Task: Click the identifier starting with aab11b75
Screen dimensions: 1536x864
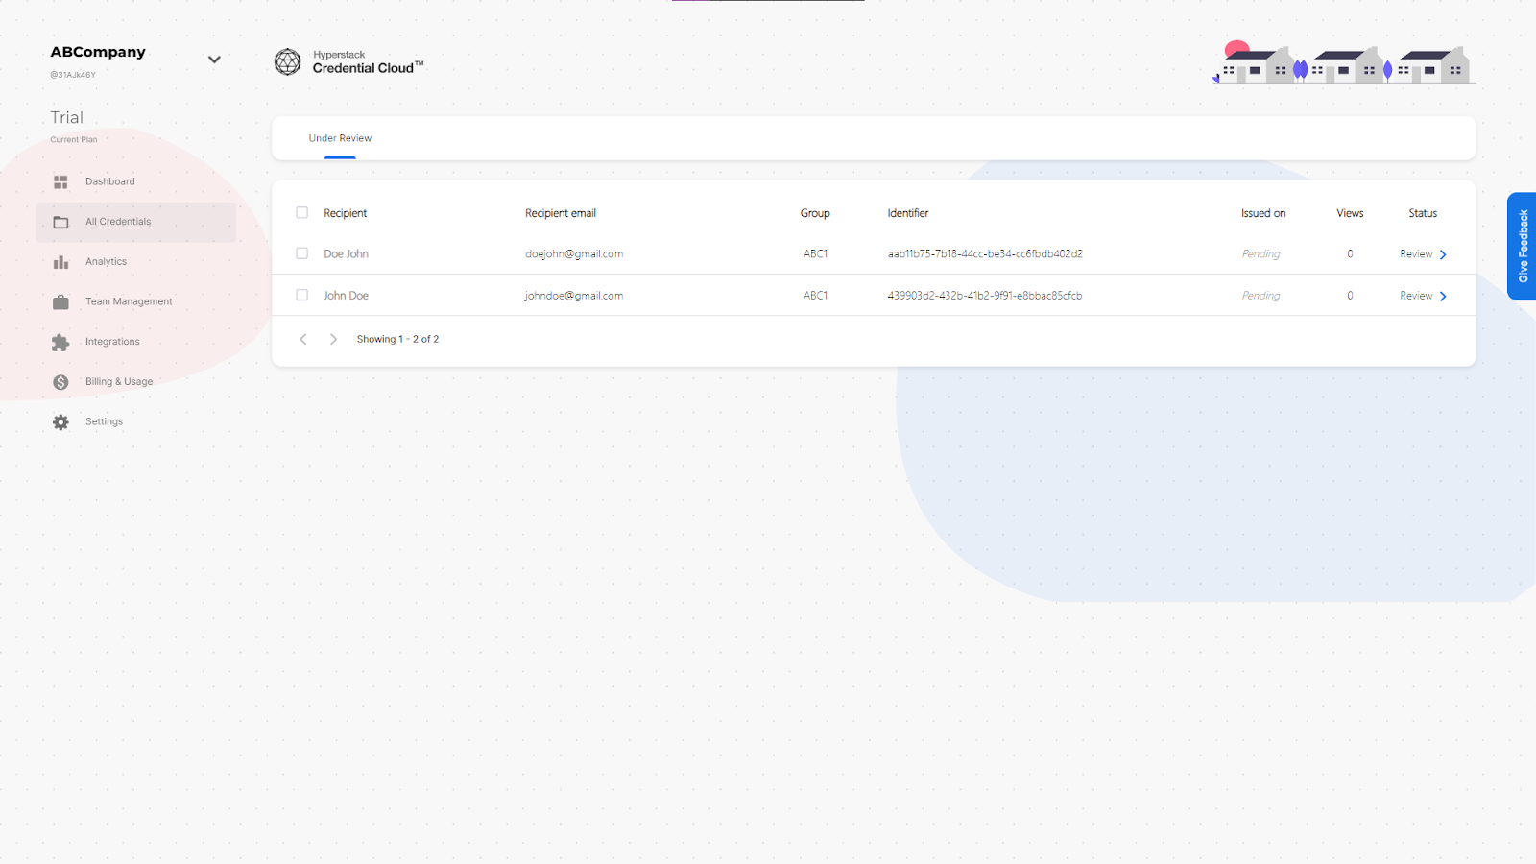Action: (x=985, y=254)
